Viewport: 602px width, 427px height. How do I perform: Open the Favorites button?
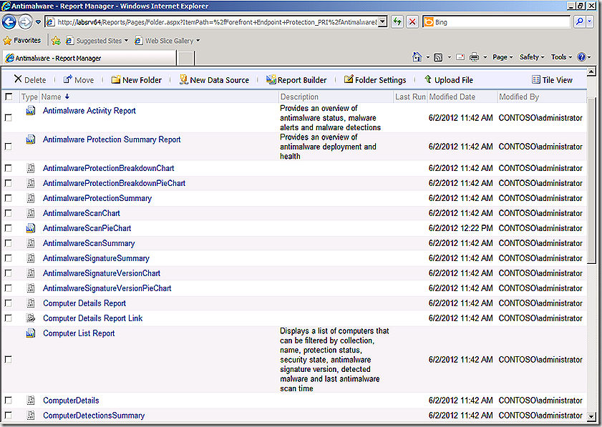coord(22,40)
